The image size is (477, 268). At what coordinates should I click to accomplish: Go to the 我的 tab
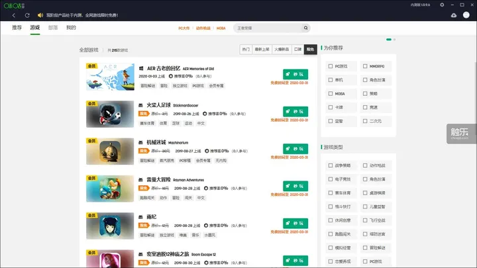click(71, 28)
